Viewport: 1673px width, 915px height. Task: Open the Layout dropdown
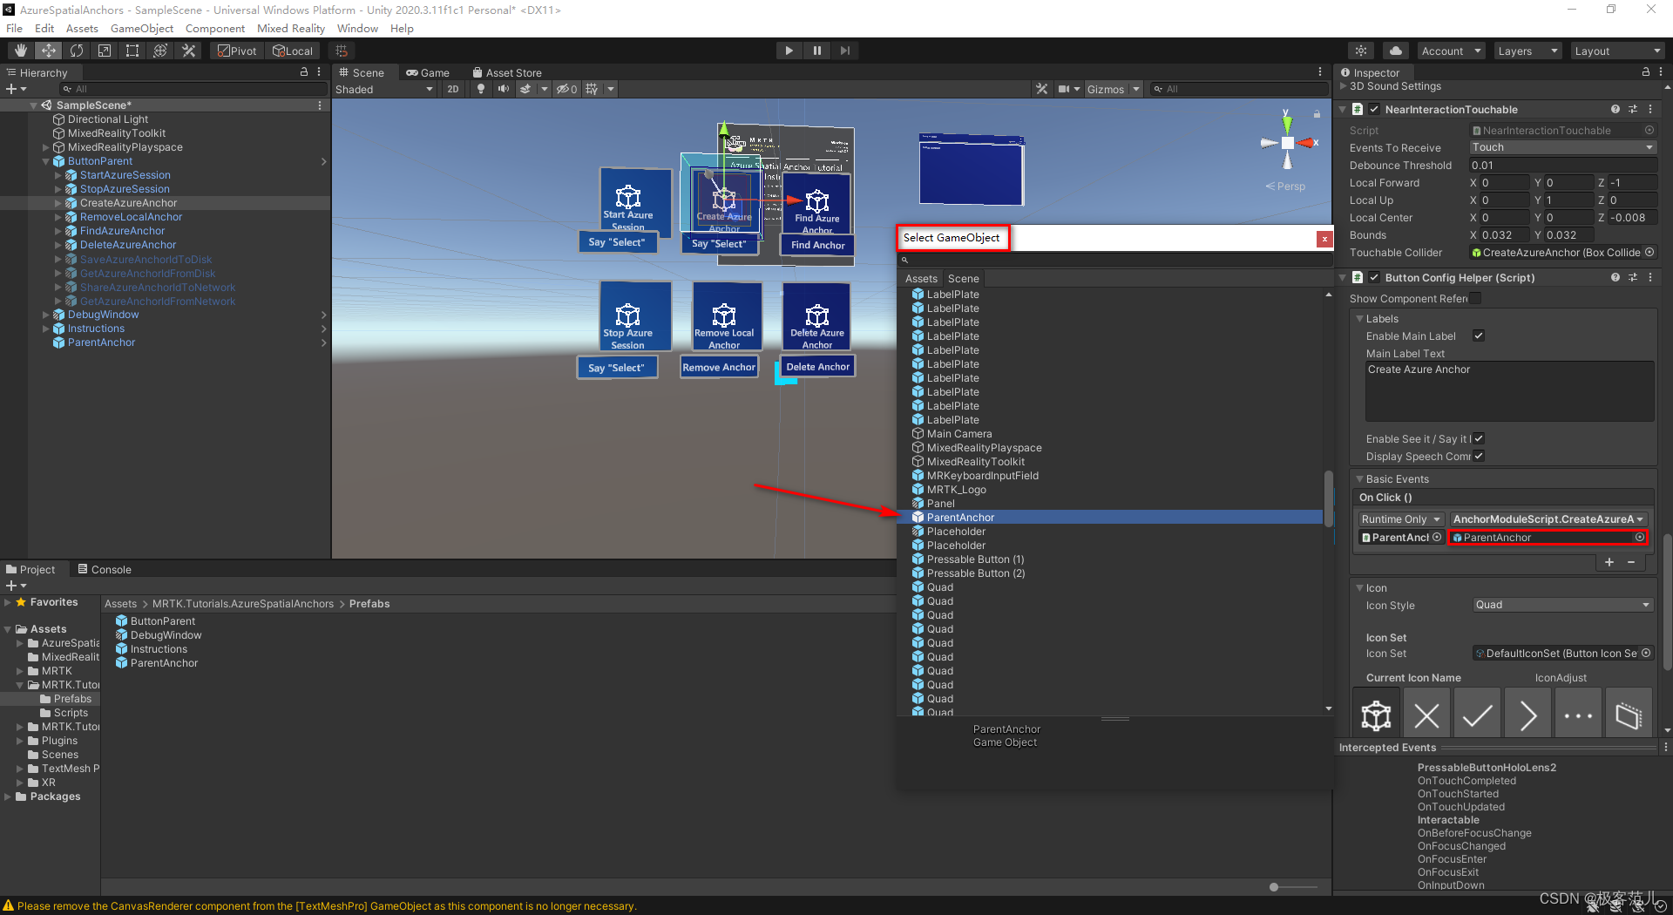tap(1618, 51)
